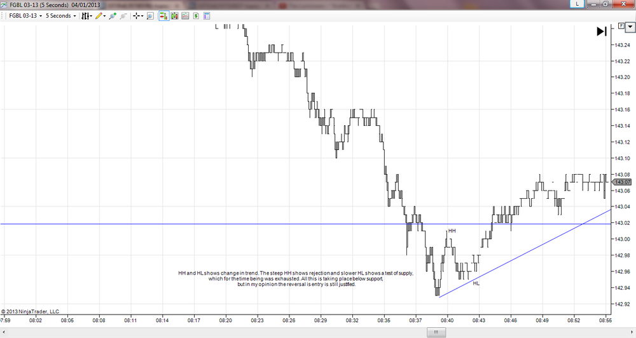Screen dimensions: 636x338
Task: Open the strategies dollar sign icon
Action: (196, 16)
